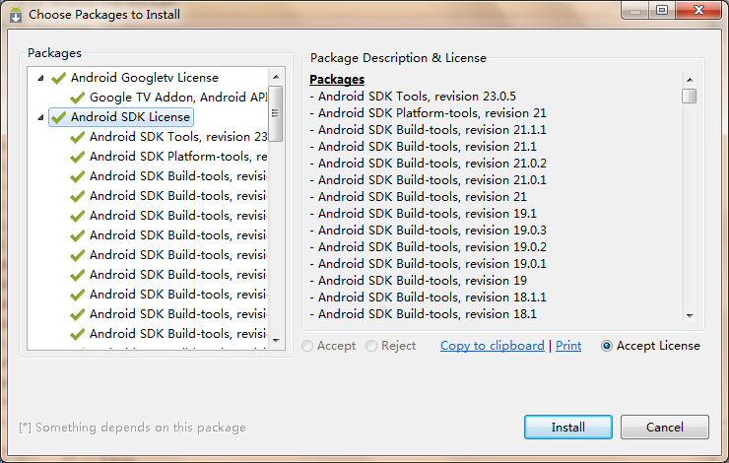Click the Install button
The image size is (729, 463).
tap(568, 428)
